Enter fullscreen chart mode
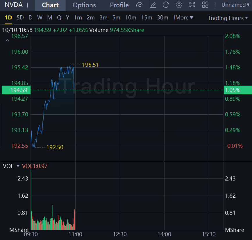 click(192, 5)
